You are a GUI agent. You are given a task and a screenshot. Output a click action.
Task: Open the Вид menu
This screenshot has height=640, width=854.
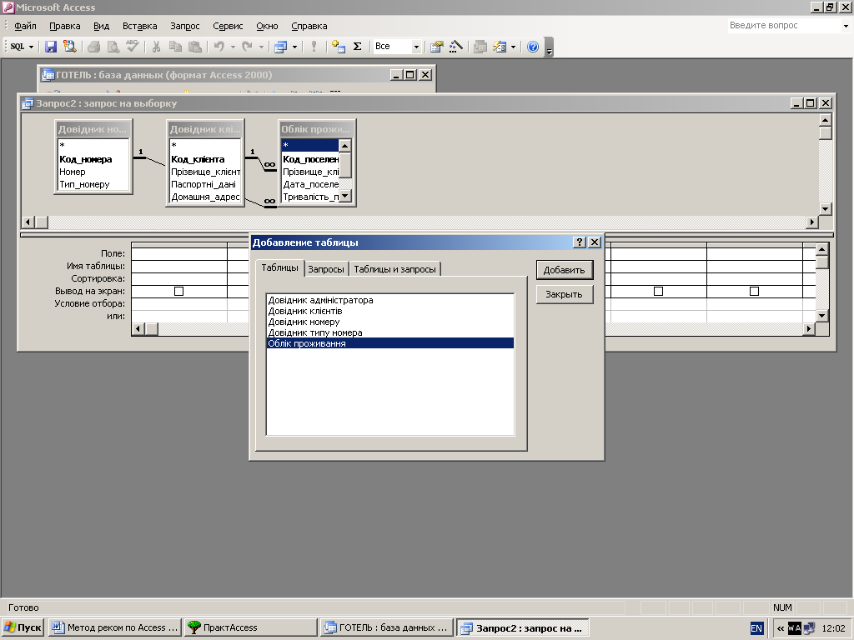[101, 26]
